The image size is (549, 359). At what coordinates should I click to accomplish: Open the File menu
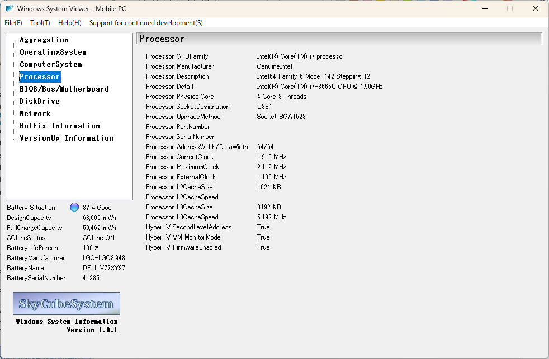(x=13, y=23)
